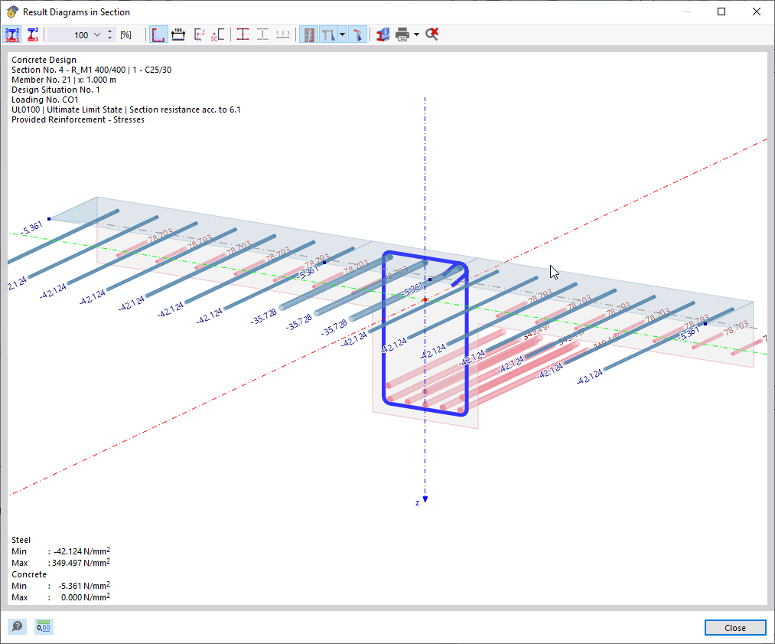Click the 'UL0100 | Ultimate Limit State' line
This screenshot has height=644, width=775.
tap(126, 110)
